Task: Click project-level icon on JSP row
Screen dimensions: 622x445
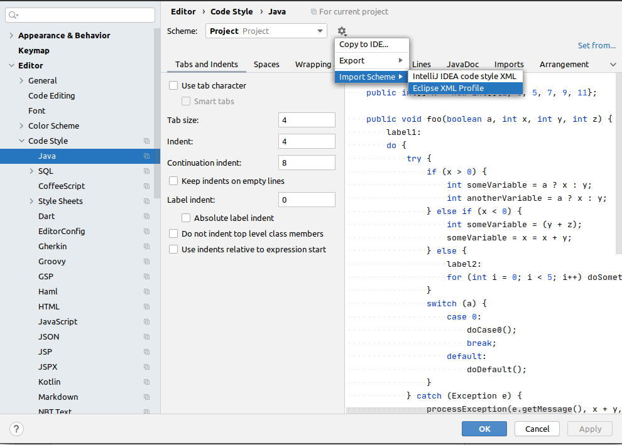Action: (147, 352)
